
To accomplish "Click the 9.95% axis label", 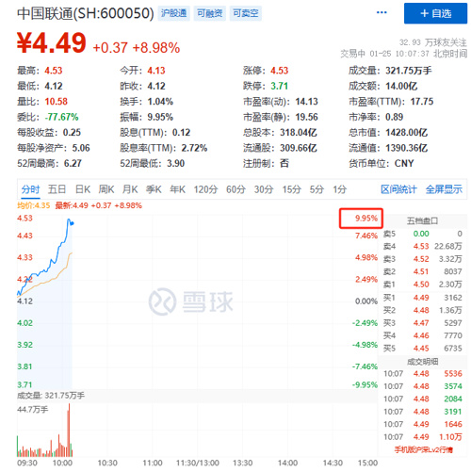I will 366,218.
